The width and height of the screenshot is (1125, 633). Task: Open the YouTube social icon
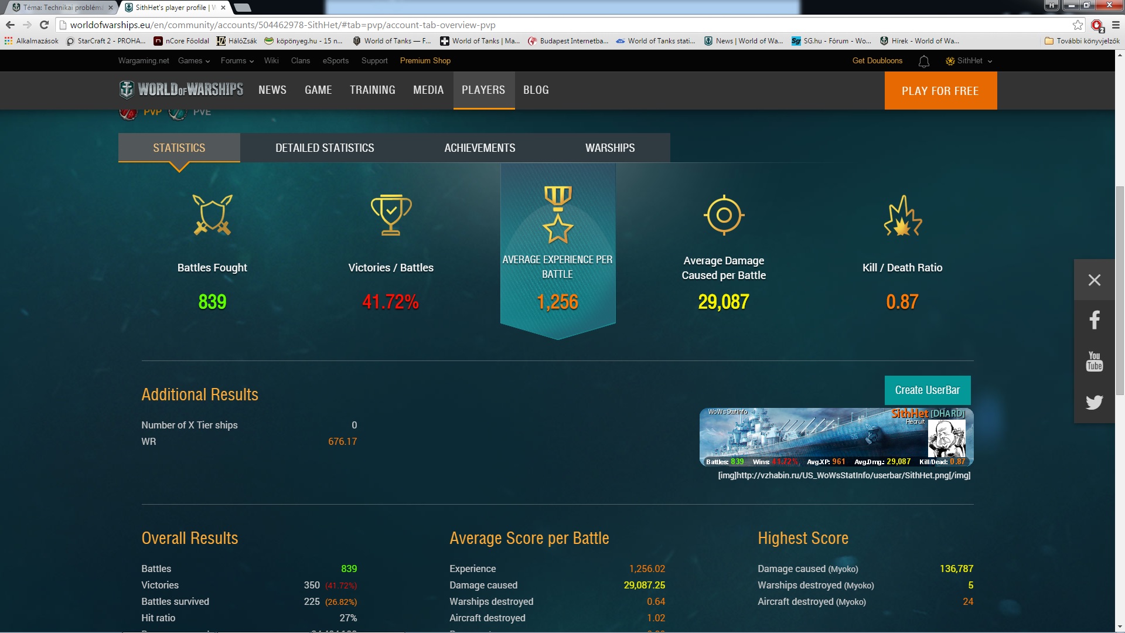[1094, 361]
